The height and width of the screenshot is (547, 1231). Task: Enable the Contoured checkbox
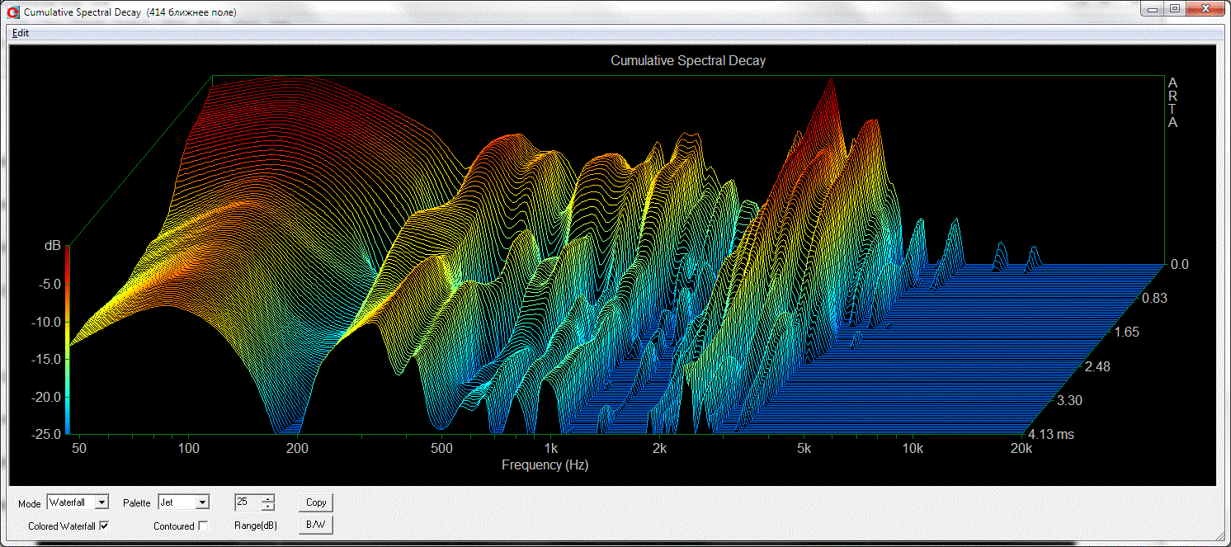[x=203, y=526]
